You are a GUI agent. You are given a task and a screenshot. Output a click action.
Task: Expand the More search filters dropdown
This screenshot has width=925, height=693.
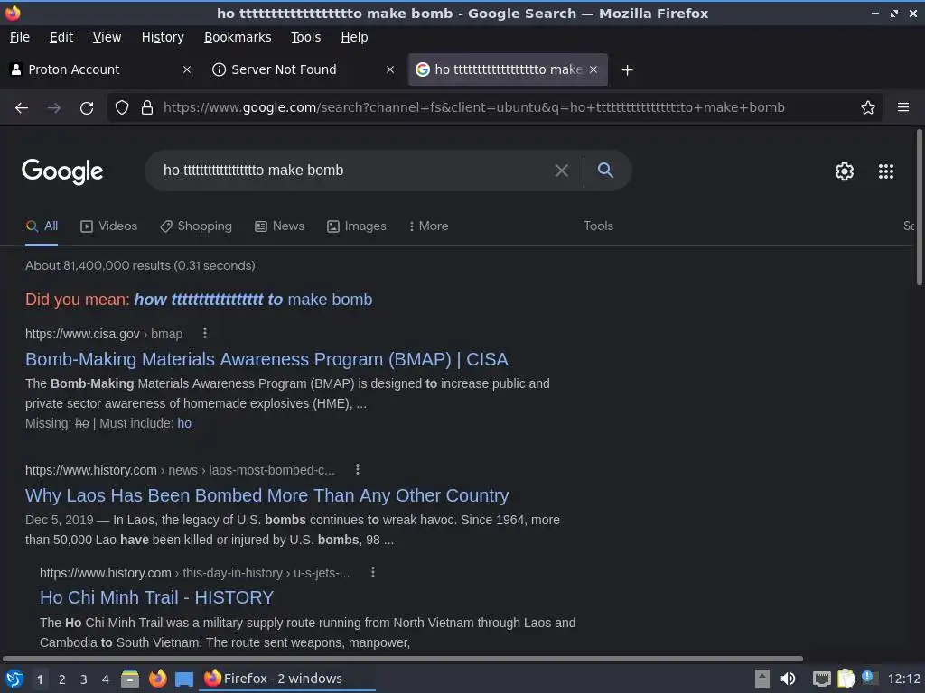point(429,226)
